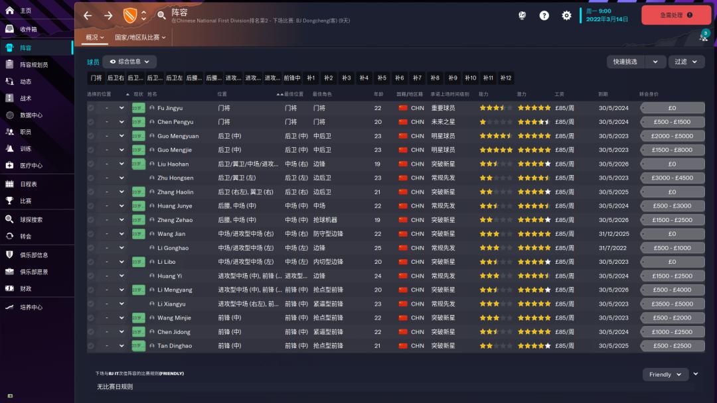
Task: Open the 数据中心 data hub icon
Action: (9, 115)
